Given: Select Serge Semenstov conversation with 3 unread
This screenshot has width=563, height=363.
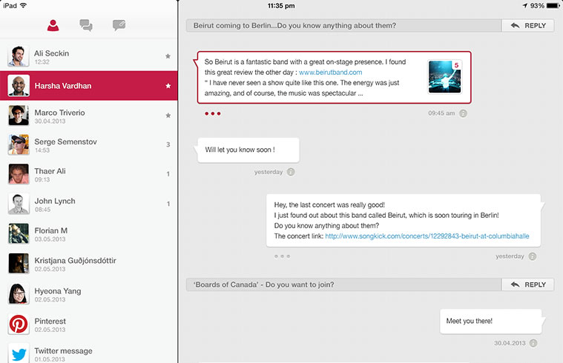Looking at the screenshot, I should coord(89,145).
